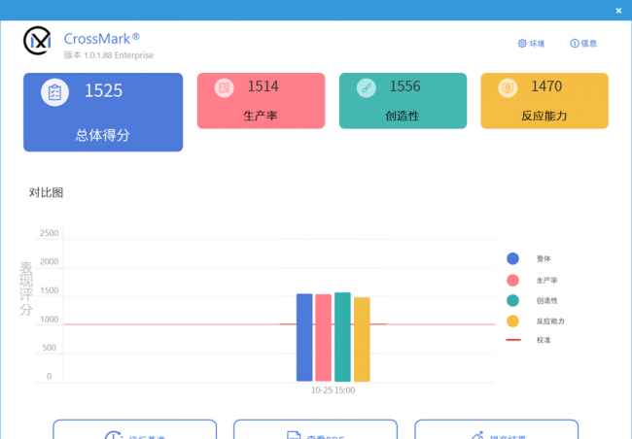Toggle the teal 创造性 legend swatch
Image resolution: width=632 pixels, height=439 pixels.
(512, 300)
